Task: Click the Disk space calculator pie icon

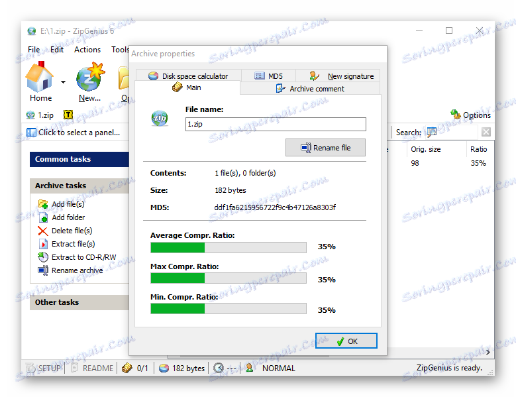Action: click(153, 76)
